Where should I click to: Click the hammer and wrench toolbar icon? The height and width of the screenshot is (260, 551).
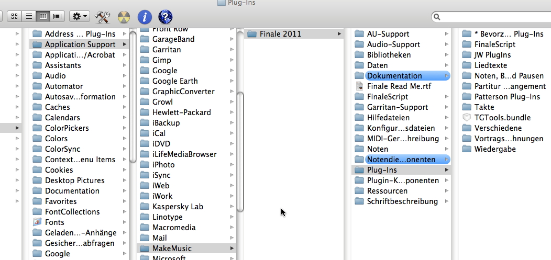click(102, 17)
